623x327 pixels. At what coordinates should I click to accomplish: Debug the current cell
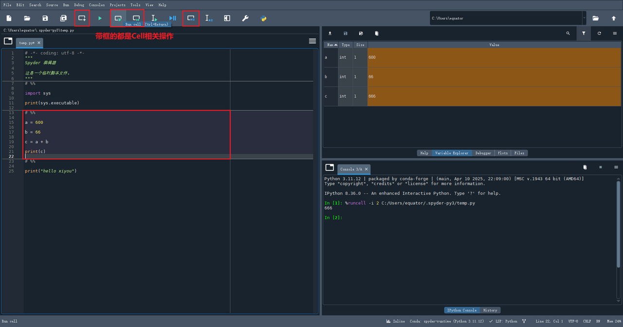pyautogui.click(x=191, y=18)
